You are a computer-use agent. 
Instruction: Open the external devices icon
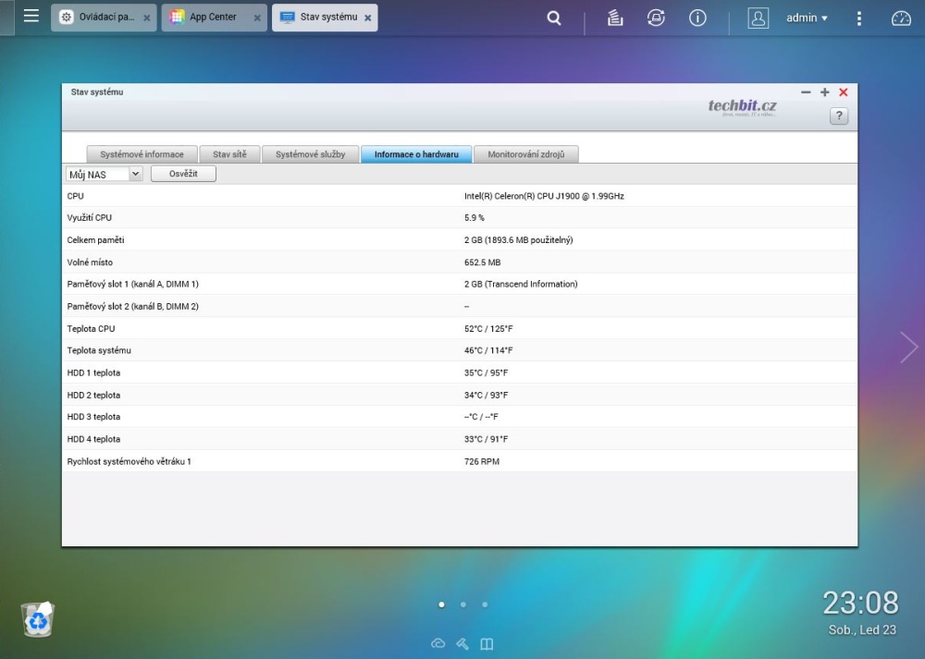click(656, 18)
